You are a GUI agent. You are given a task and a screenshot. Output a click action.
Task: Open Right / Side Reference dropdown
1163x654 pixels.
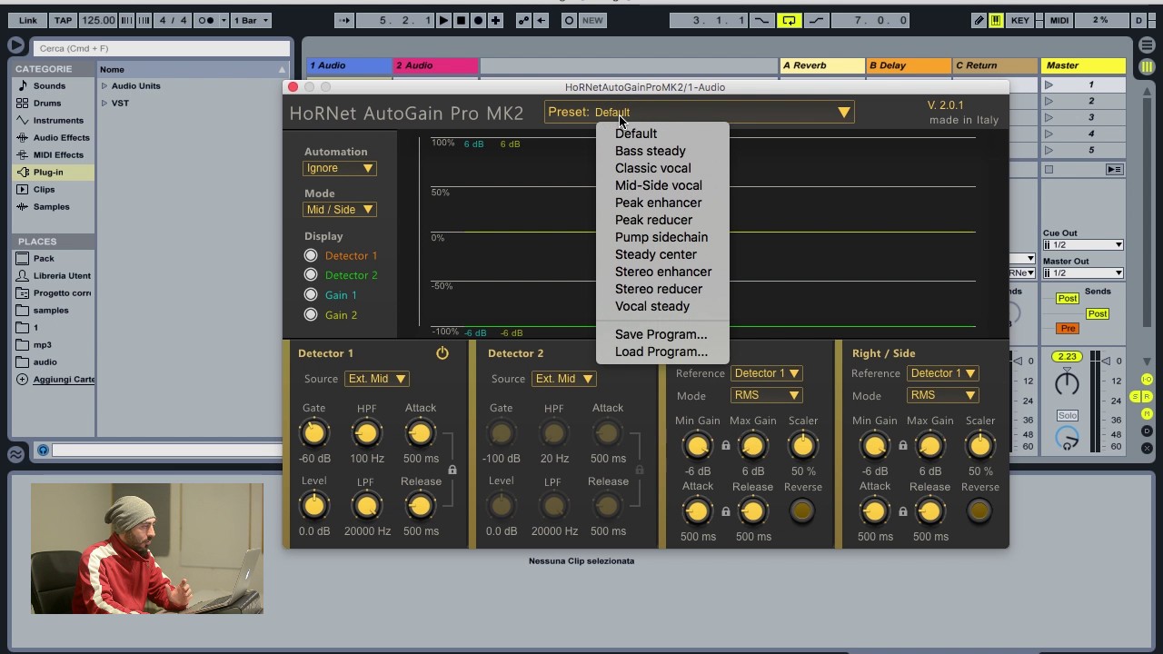tap(943, 373)
